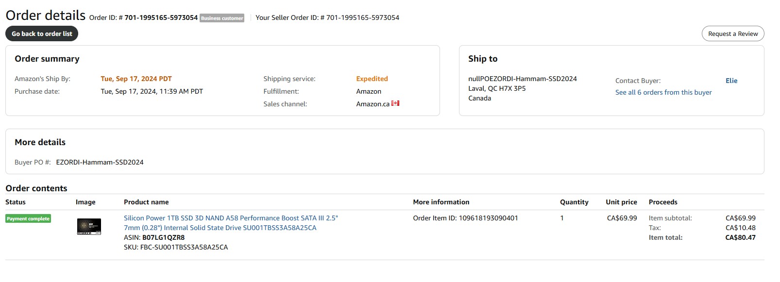This screenshot has width=780, height=282.
Task: Click the Item total amount CA$80.47
Action: [x=740, y=237]
